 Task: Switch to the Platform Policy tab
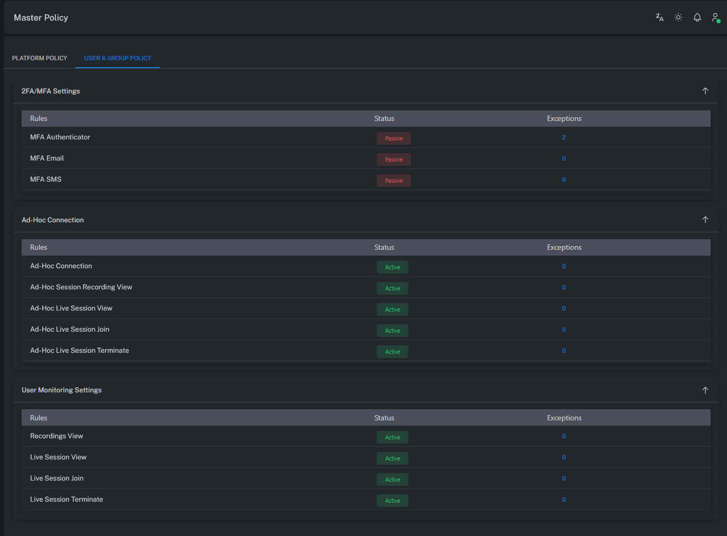pos(40,58)
